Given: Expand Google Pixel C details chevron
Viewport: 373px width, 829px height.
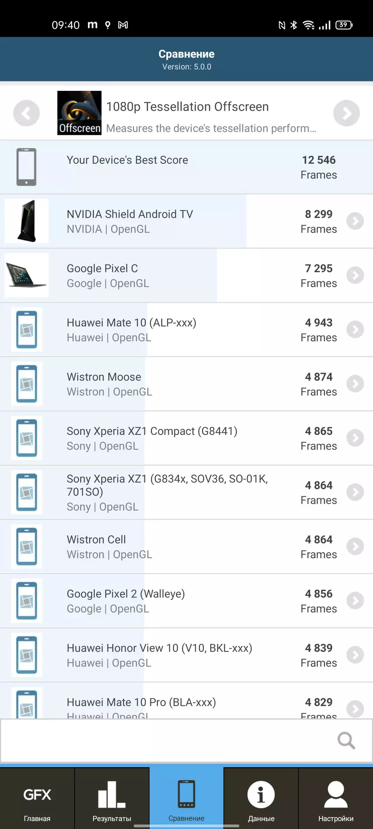Looking at the screenshot, I should (x=355, y=276).
